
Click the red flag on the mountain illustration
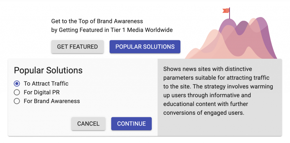pyautogui.click(x=226, y=11)
